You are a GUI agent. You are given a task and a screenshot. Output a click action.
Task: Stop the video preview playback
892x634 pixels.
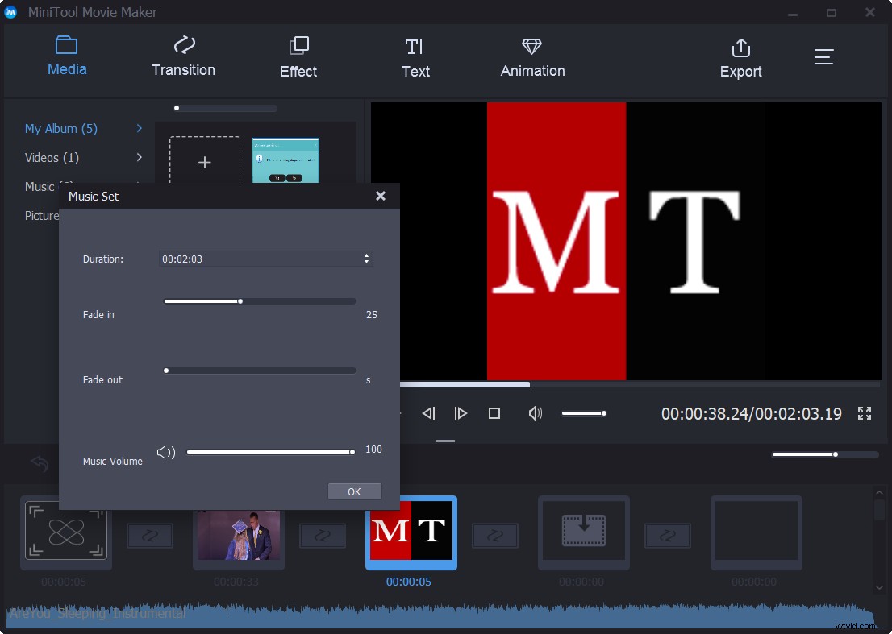(x=494, y=413)
